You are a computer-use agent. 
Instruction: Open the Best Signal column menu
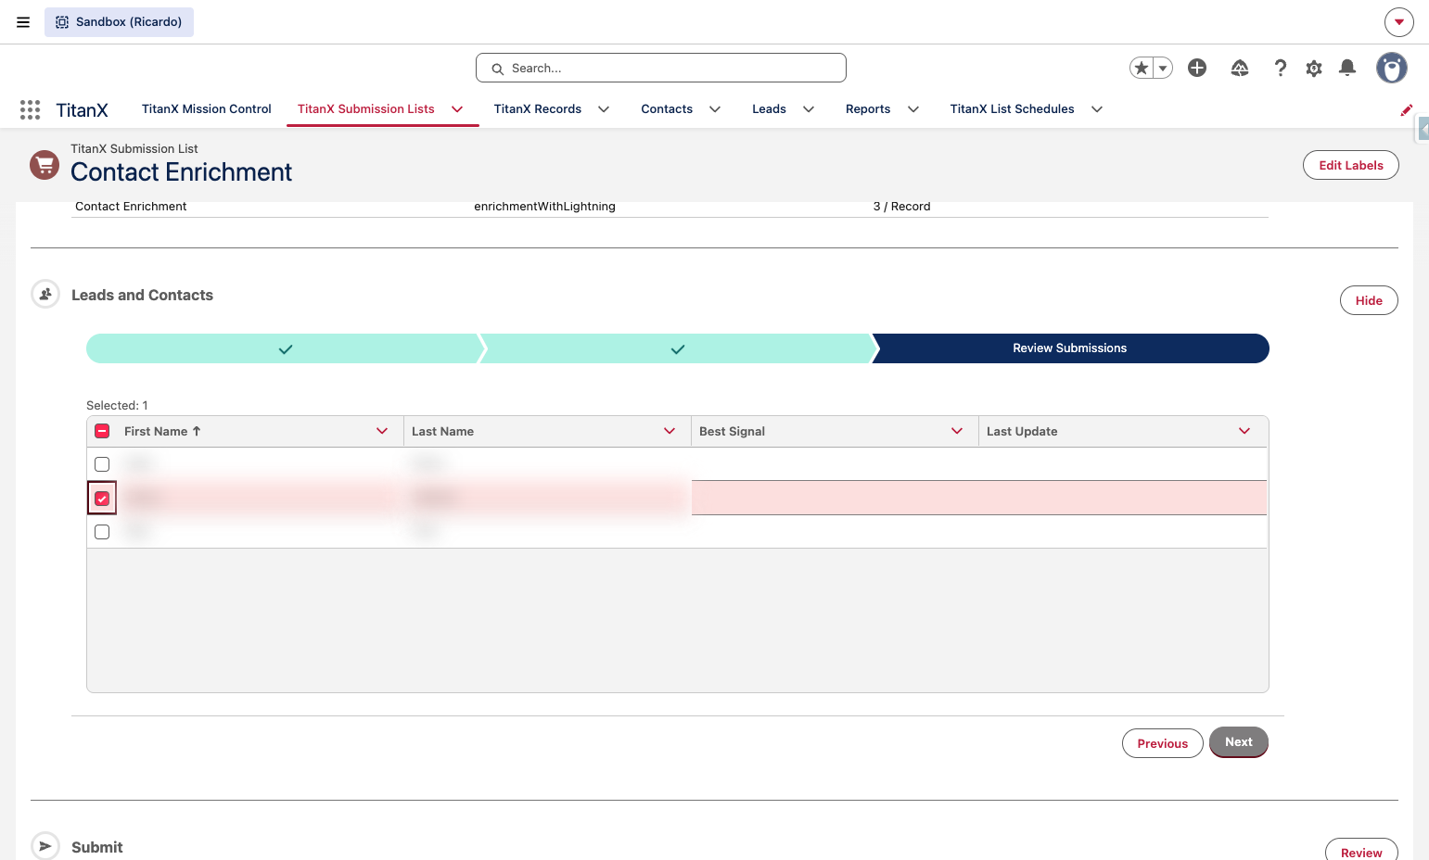[957, 431]
